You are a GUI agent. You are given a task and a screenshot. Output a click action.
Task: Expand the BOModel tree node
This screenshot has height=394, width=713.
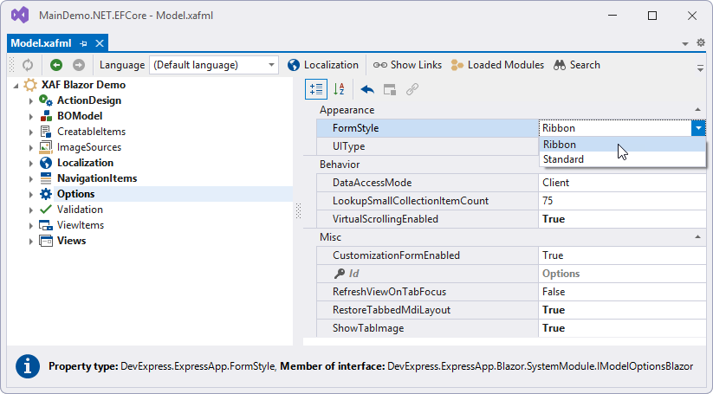[30, 116]
